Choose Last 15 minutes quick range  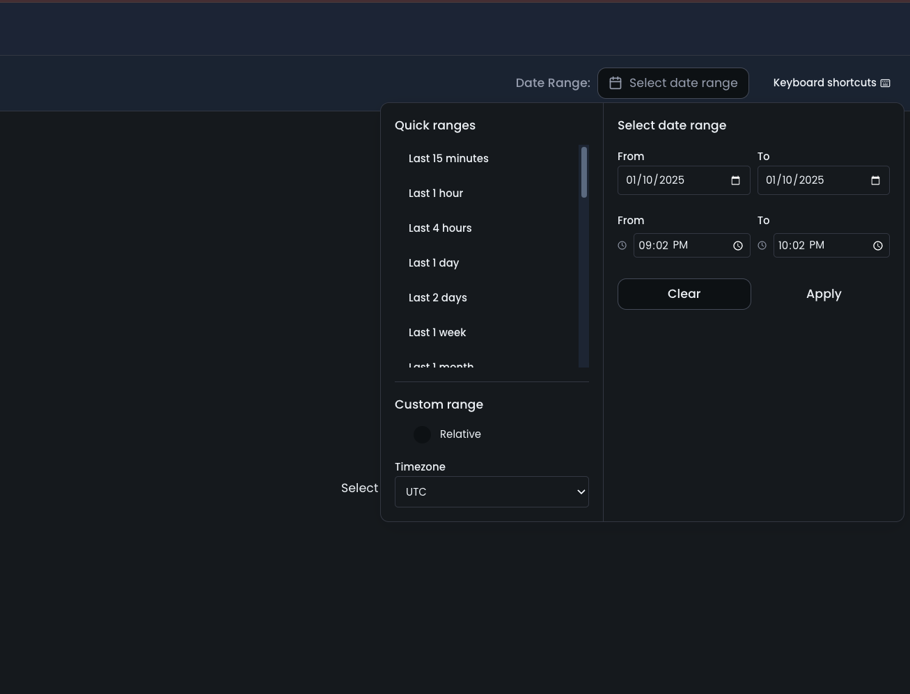tap(448, 159)
